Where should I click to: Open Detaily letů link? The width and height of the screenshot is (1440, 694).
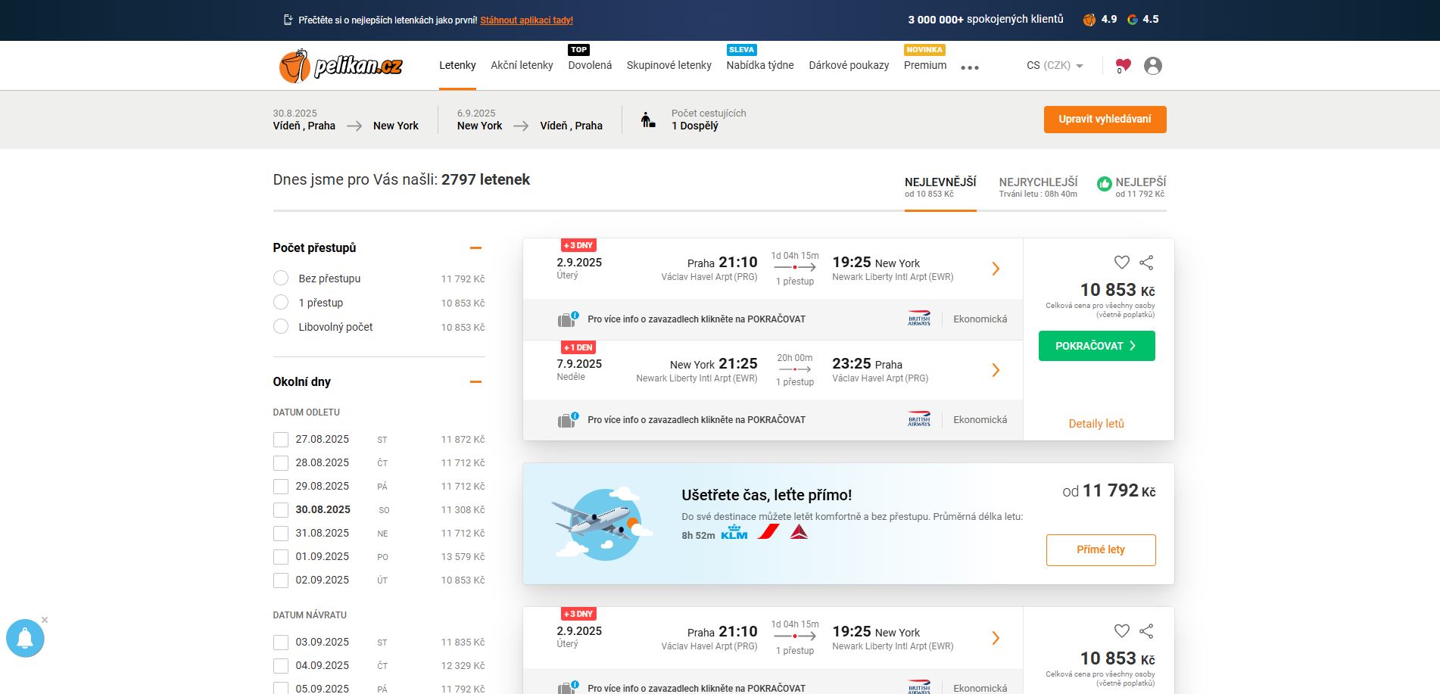pyautogui.click(x=1096, y=424)
